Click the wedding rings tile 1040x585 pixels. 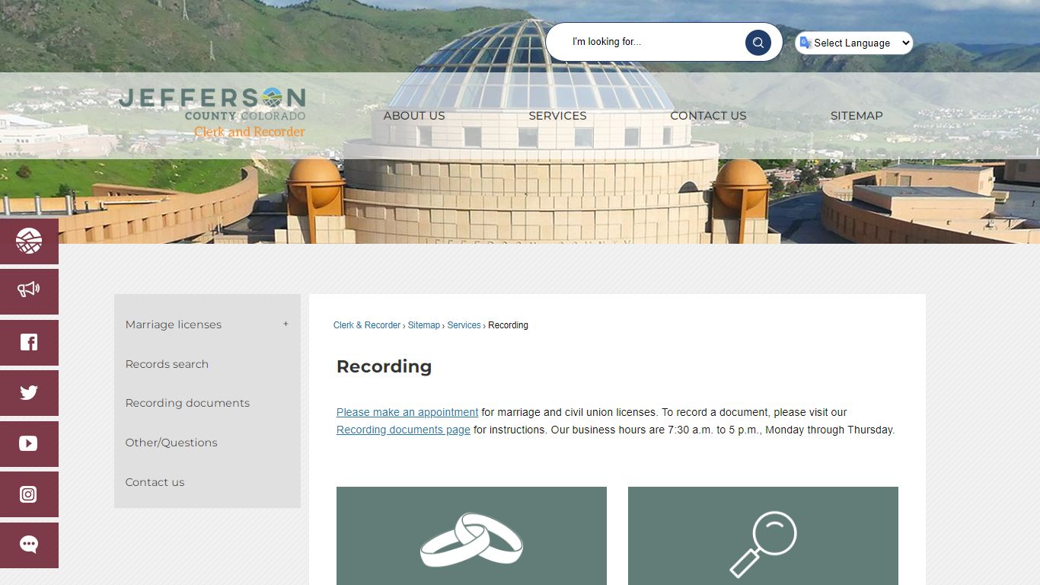click(x=471, y=536)
